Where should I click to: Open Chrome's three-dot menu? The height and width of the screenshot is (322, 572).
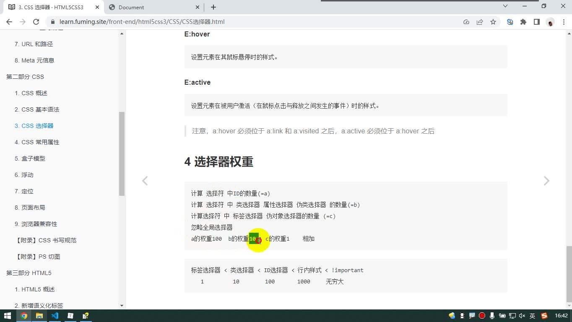click(564, 22)
